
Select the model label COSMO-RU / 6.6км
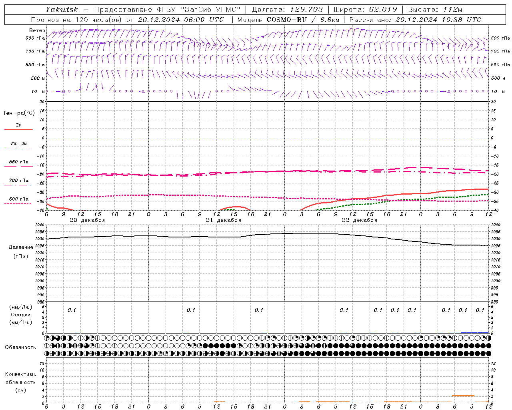tap(303, 20)
